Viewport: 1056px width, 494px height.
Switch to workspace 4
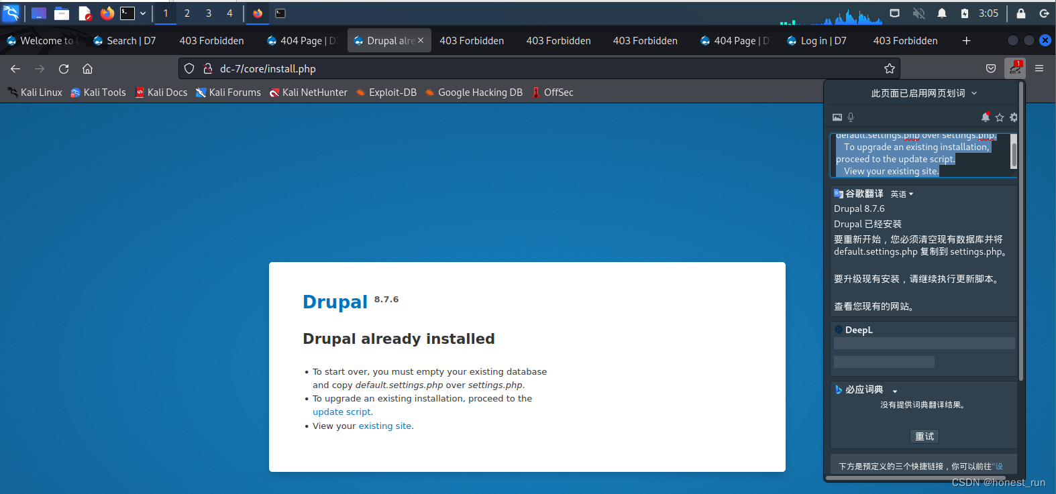(230, 13)
